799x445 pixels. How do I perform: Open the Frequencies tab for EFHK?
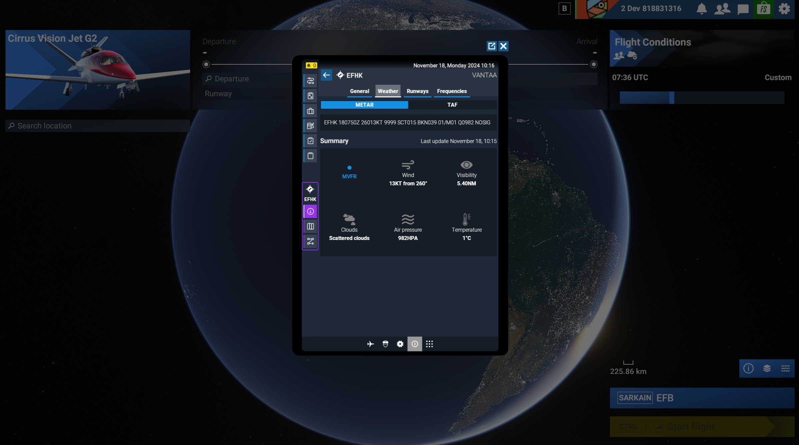coord(452,91)
